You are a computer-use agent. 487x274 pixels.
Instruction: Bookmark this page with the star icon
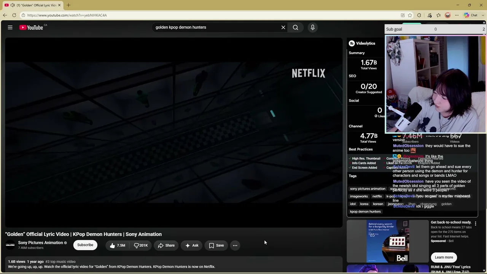[x=410, y=15]
